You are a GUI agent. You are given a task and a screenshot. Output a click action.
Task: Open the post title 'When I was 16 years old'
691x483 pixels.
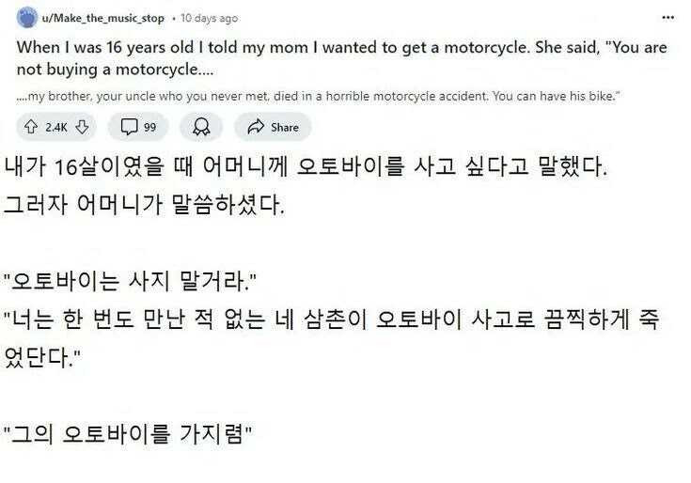click(x=342, y=58)
